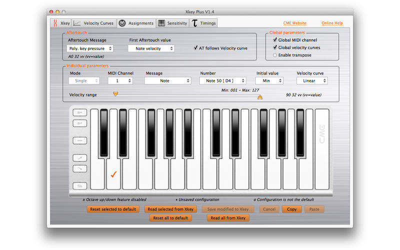Select the last black key on the right
This screenshot has width=400, height=250.
(300, 132)
